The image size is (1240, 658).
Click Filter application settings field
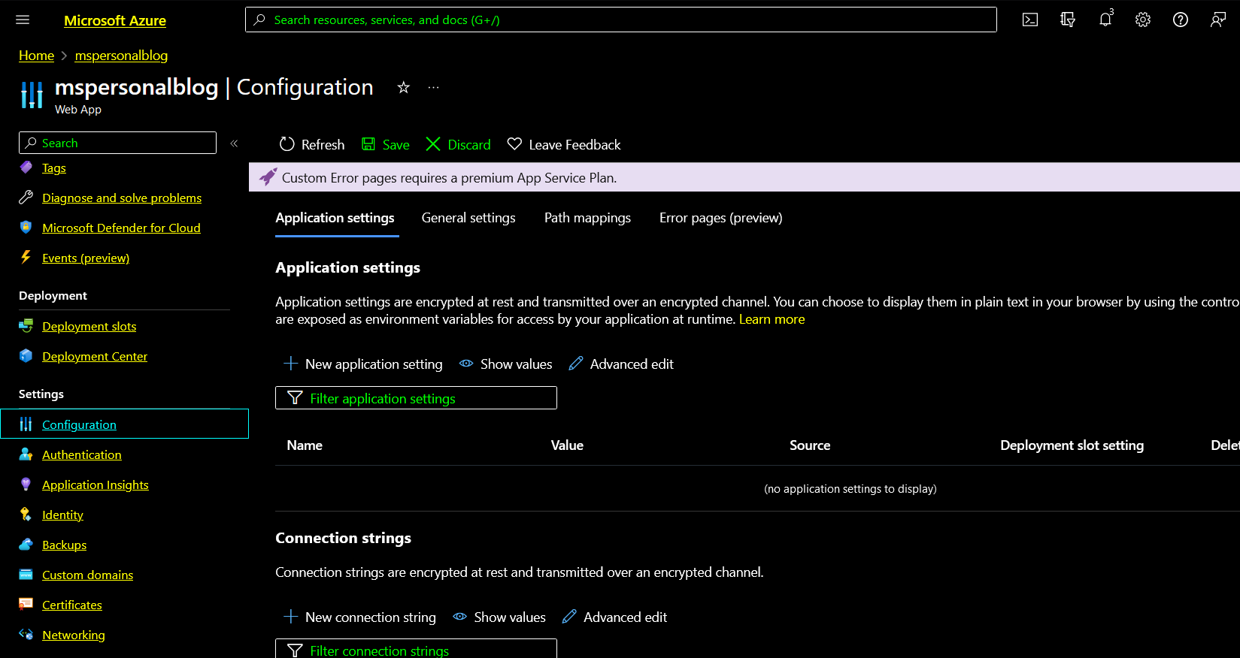pyautogui.click(x=416, y=398)
